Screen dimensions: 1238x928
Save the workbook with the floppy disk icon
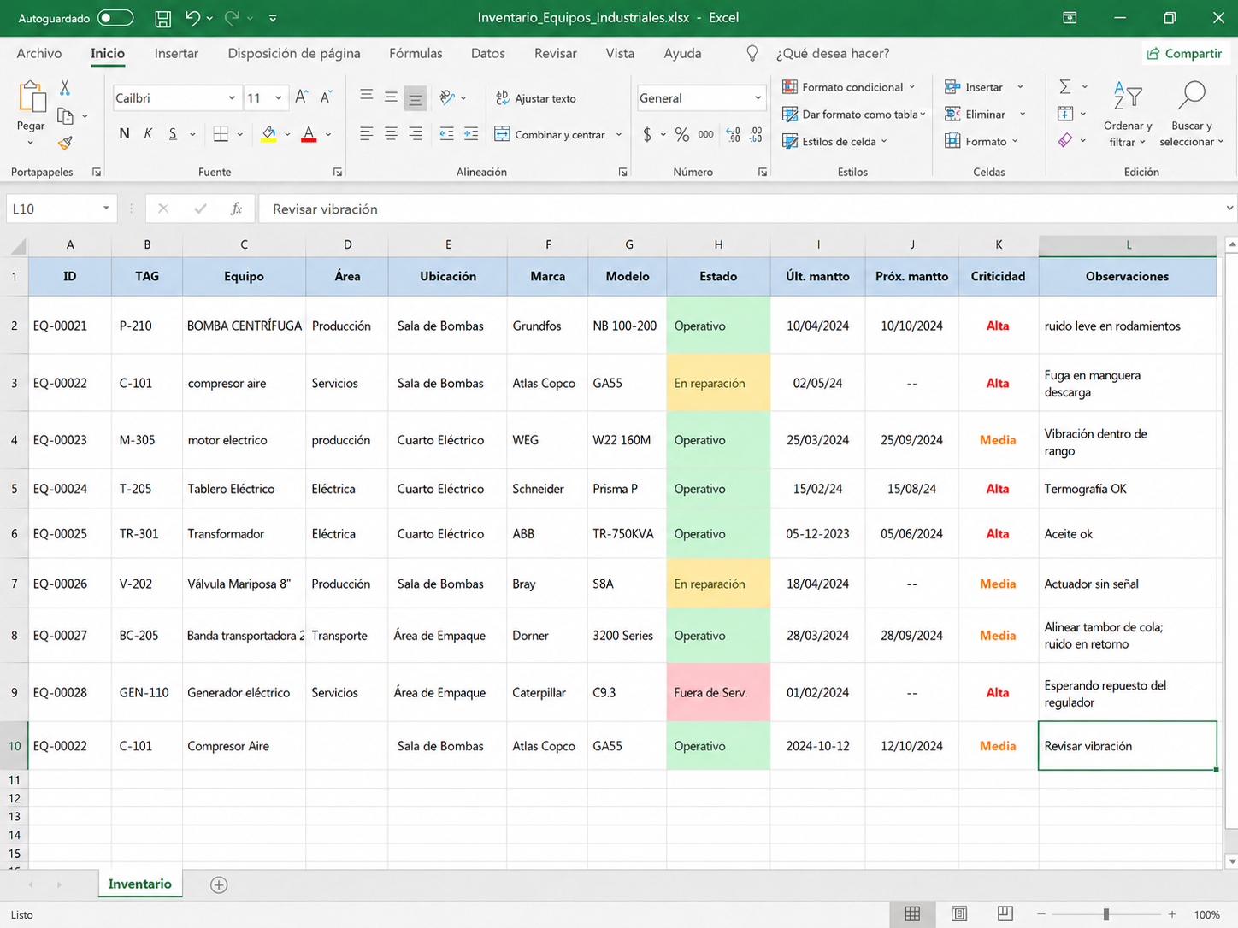[162, 18]
